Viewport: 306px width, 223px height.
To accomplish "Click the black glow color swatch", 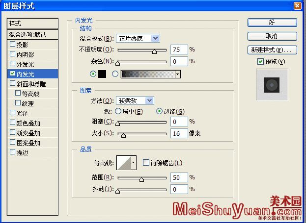I will (102, 74).
